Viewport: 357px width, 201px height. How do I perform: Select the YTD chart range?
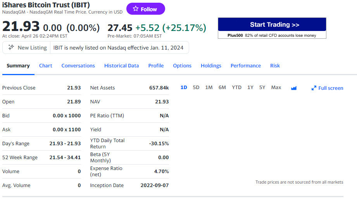(x=236, y=88)
